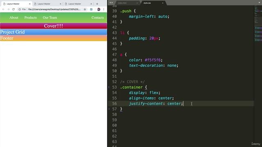Screen dimensions: 262x147
Task: Click the Project Grid section text
Action: click(12, 32)
